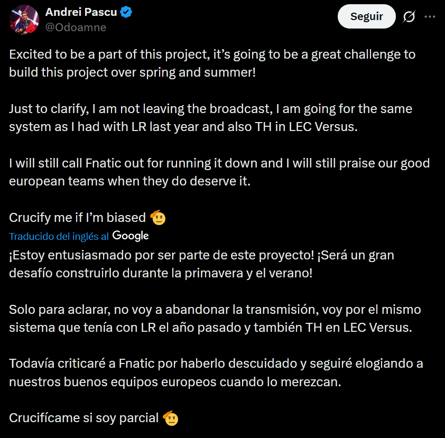This screenshot has height=438, width=445.
Task: Click the Google logo next to the translation notice
Action: tap(130, 236)
